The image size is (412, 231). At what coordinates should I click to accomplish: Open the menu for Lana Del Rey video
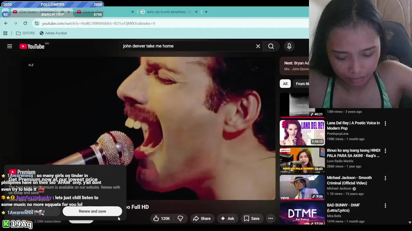coord(385,123)
